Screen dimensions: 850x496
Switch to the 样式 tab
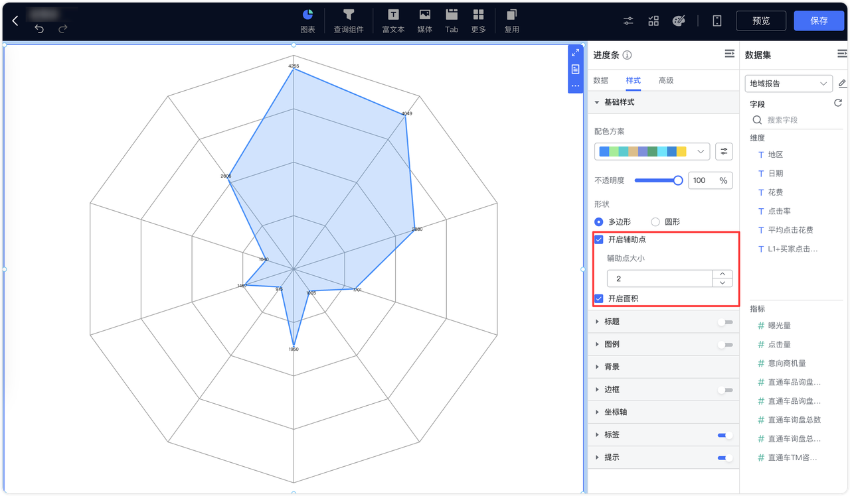(x=633, y=80)
